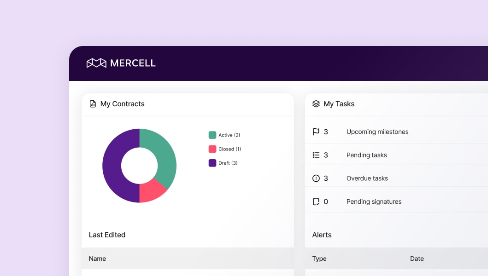Click the count 3 beside Upcoming milestones

[326, 132]
